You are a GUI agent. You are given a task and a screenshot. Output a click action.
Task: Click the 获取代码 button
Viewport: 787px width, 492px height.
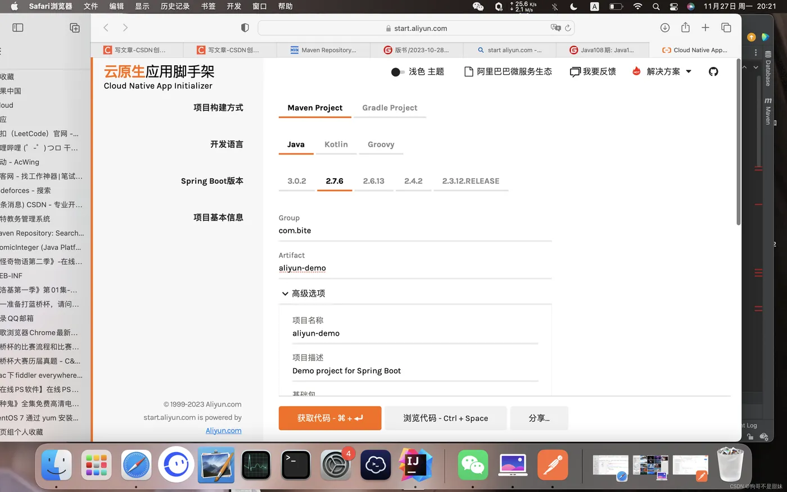click(x=330, y=418)
